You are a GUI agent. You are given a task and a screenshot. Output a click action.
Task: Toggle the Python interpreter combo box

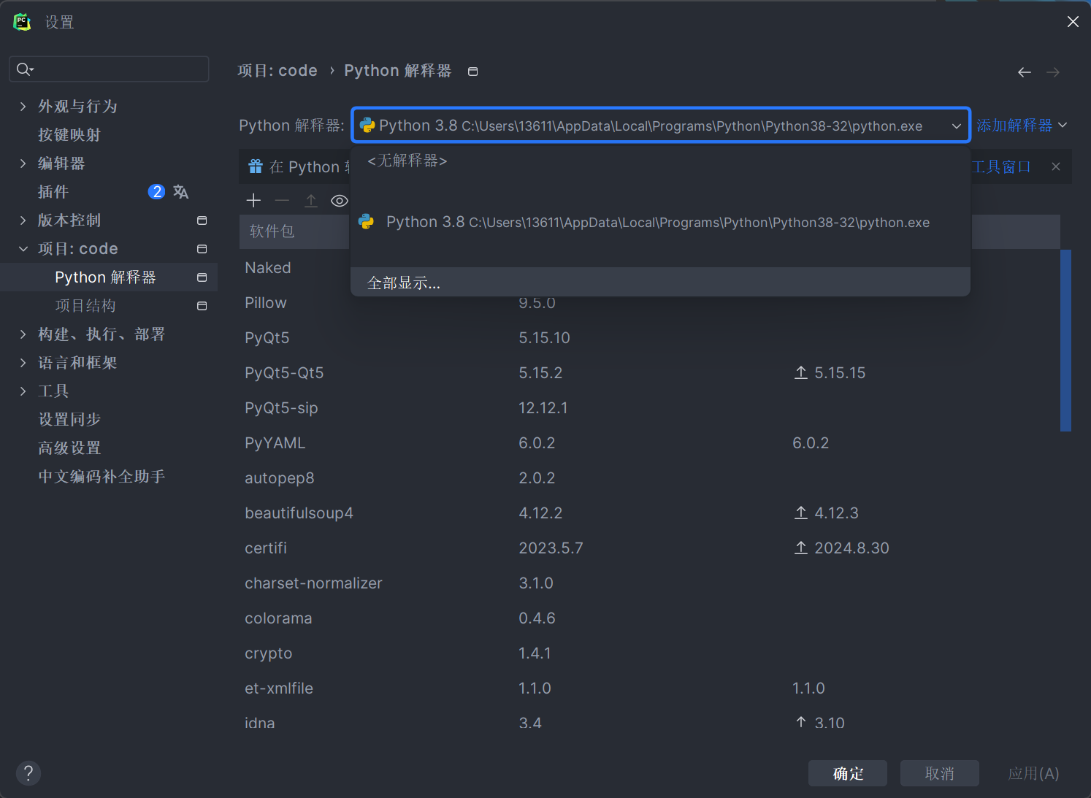click(x=661, y=126)
